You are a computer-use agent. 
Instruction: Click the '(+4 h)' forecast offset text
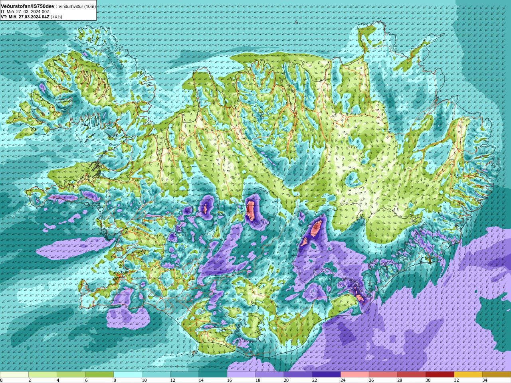(56, 17)
